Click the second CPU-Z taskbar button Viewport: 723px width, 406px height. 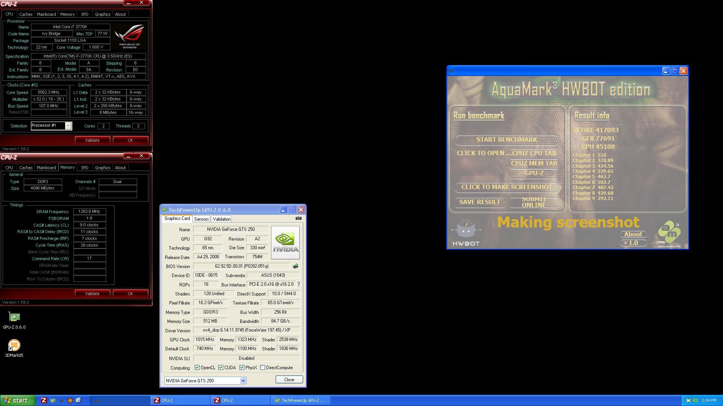pyautogui.click(x=240, y=400)
